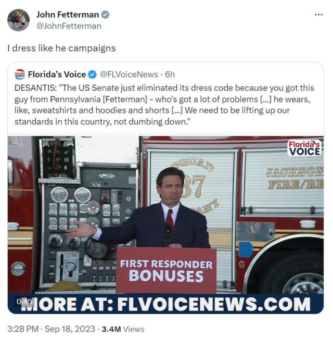Click the Sep 18, 2023 date link
Screen dimensions: 333x340
point(70,329)
